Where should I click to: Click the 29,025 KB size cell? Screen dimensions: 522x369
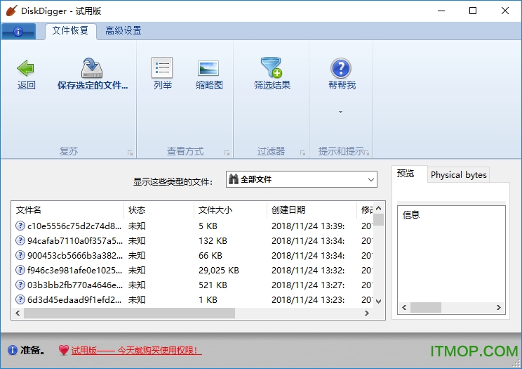219,270
